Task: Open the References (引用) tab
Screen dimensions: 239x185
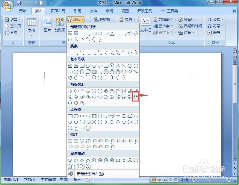Action: click(78, 11)
